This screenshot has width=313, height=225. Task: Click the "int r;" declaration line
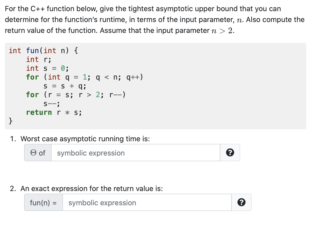39,59
